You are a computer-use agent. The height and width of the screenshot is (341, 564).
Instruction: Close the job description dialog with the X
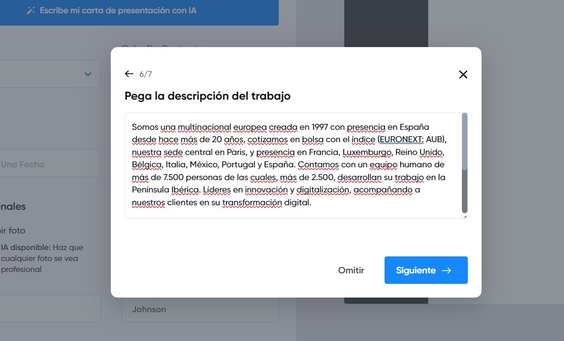pos(463,74)
